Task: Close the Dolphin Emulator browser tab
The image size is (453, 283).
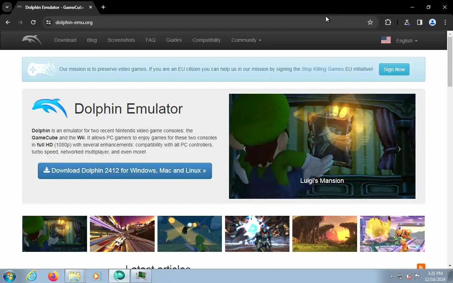Action: coord(91,7)
